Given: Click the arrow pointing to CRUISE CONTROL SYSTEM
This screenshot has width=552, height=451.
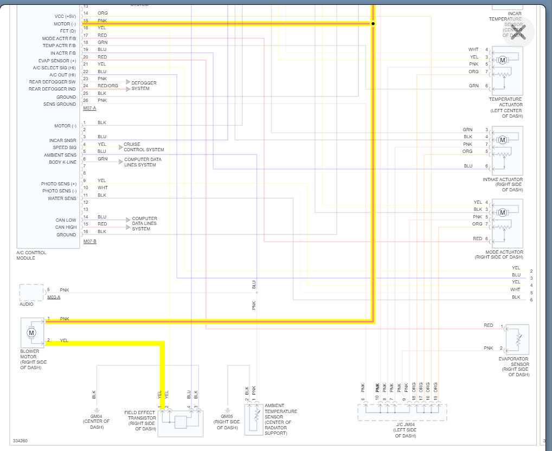Looking at the screenshot, I should [x=121, y=147].
